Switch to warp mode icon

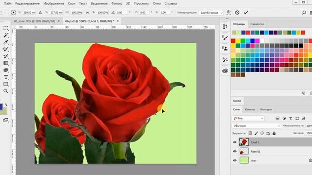pos(229,13)
